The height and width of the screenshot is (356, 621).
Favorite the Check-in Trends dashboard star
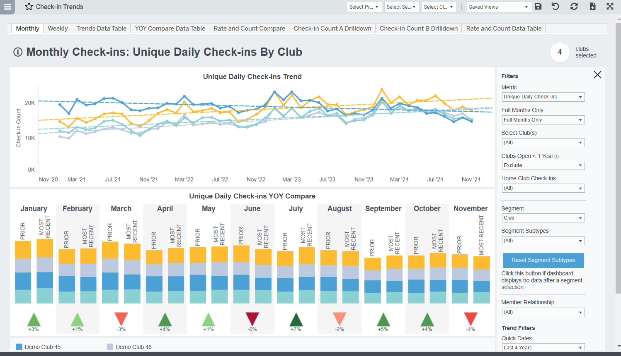click(29, 7)
